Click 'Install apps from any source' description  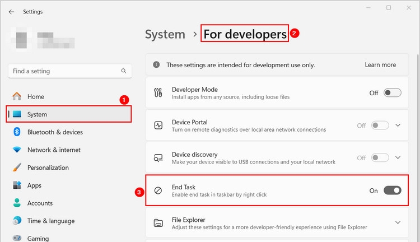231,97
